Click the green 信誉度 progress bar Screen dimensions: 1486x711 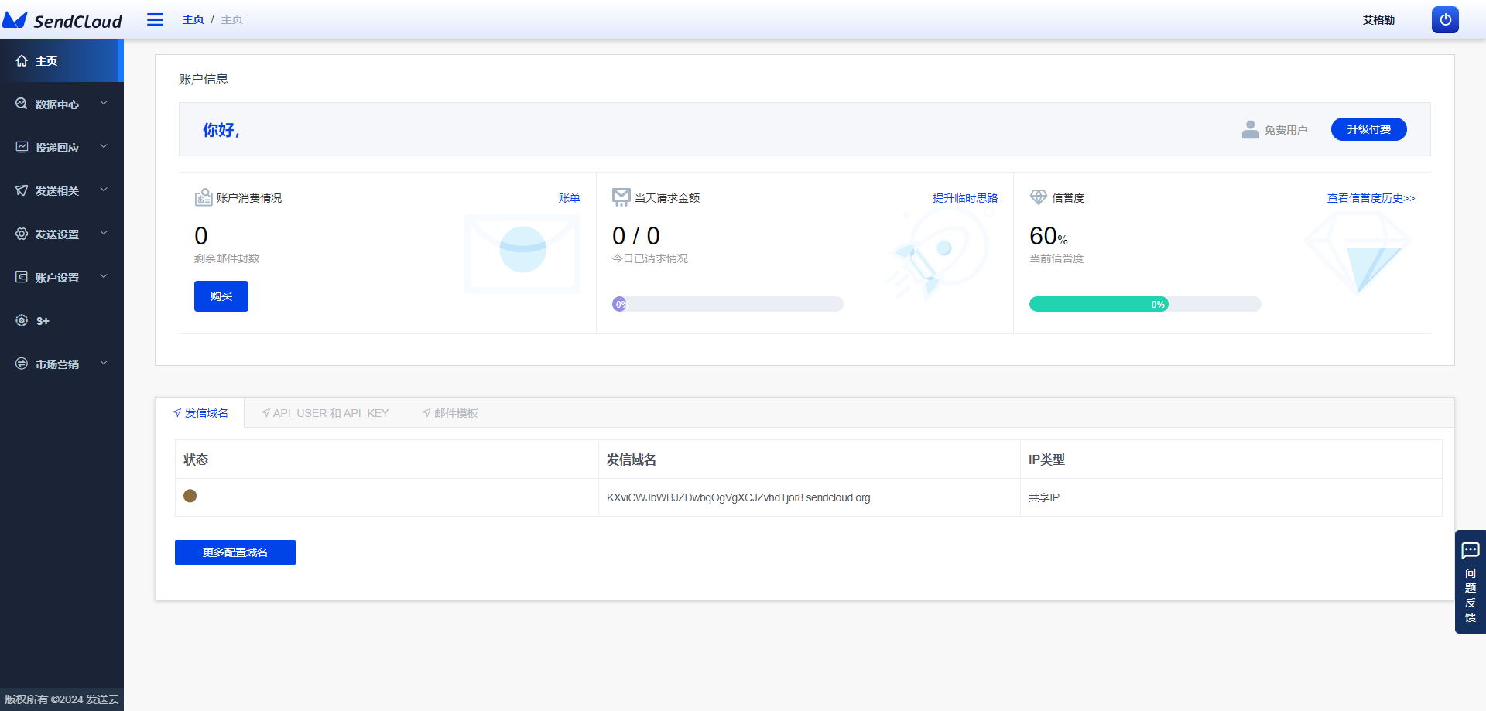click(1099, 304)
